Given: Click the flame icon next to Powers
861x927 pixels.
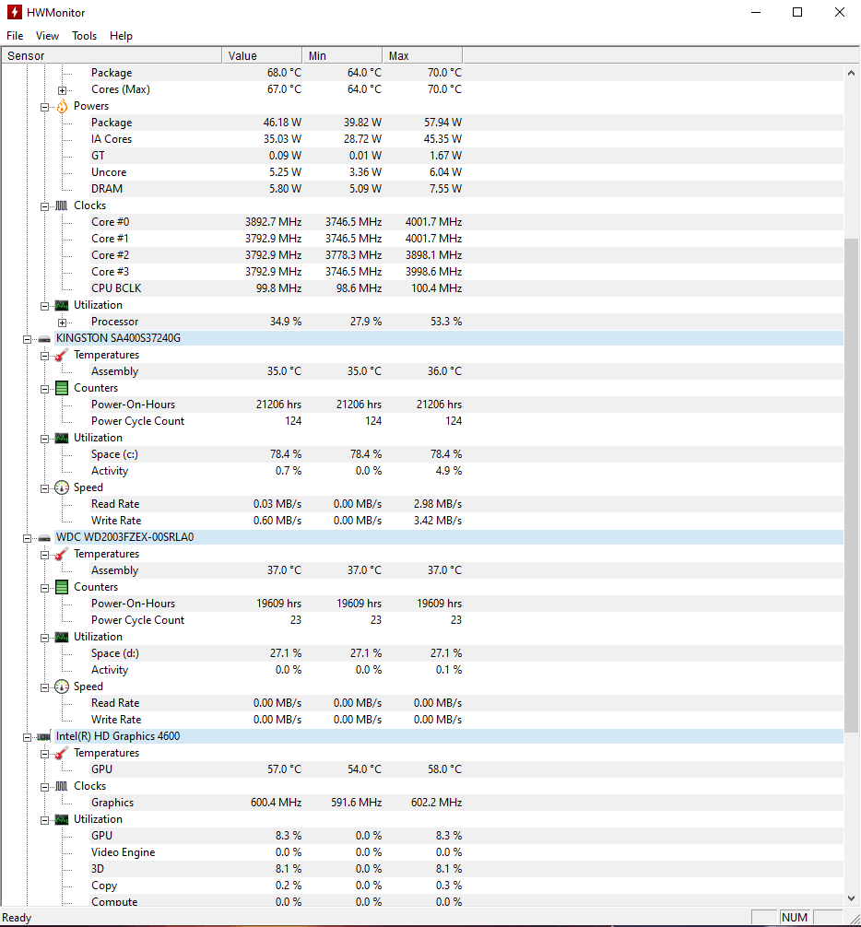Looking at the screenshot, I should click(62, 106).
